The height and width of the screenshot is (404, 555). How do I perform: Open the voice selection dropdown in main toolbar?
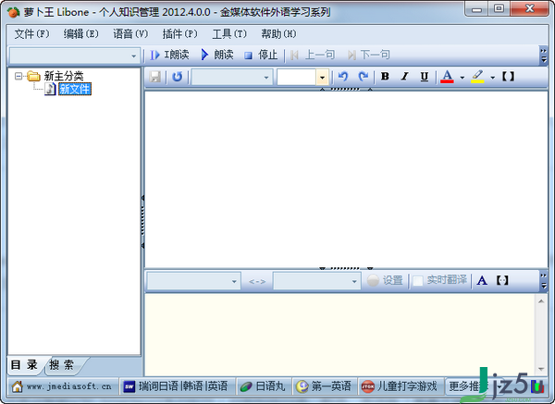tap(134, 55)
